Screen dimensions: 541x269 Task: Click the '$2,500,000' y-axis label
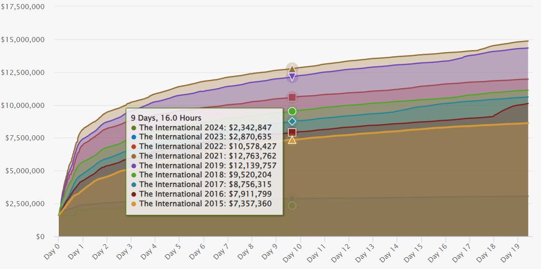[x=25, y=204]
